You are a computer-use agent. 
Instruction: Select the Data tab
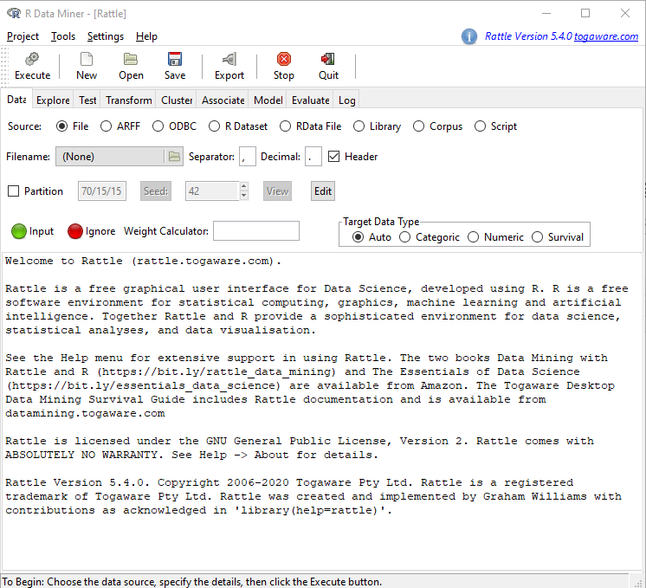17,100
